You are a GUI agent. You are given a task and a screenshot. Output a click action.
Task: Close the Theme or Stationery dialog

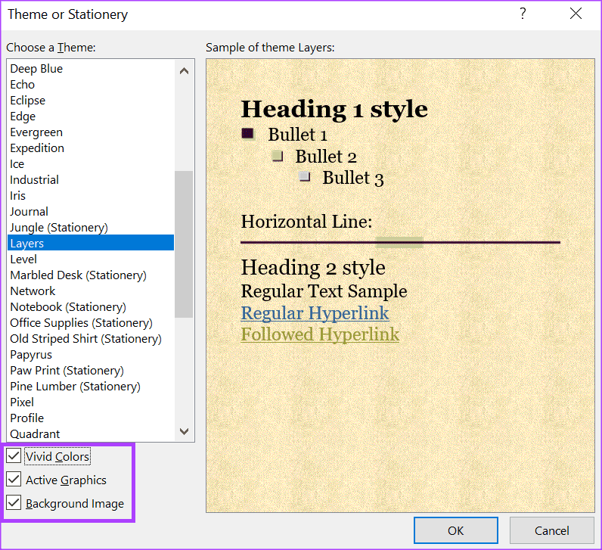point(576,14)
